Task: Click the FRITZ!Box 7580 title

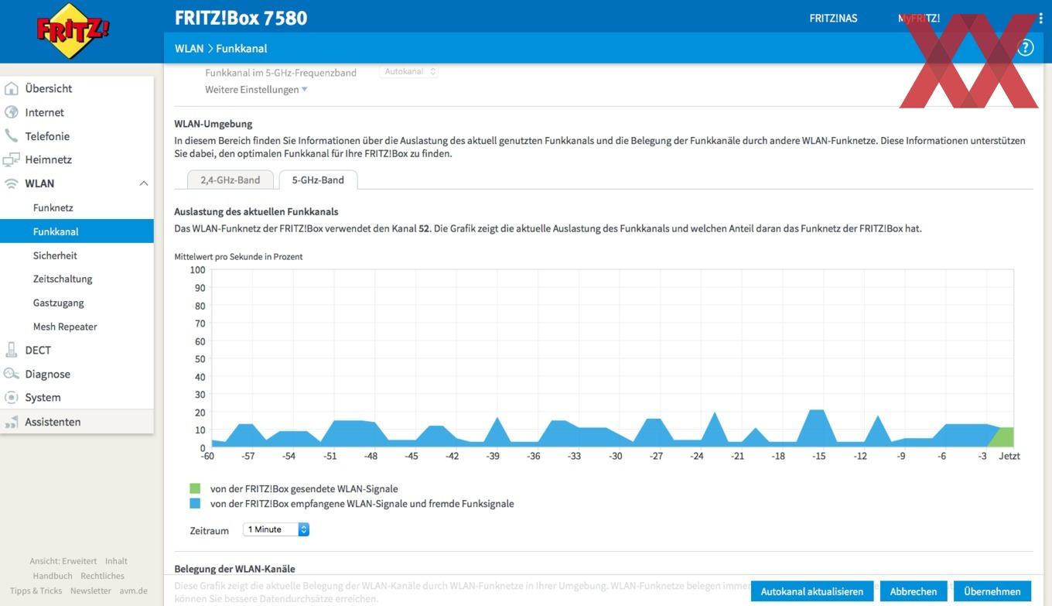Action: point(241,17)
